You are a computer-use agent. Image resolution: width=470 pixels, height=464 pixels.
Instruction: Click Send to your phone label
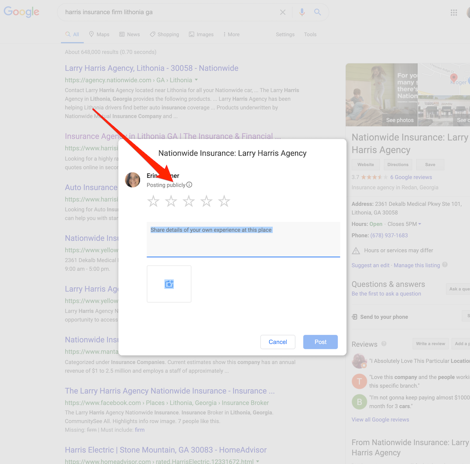coord(384,317)
